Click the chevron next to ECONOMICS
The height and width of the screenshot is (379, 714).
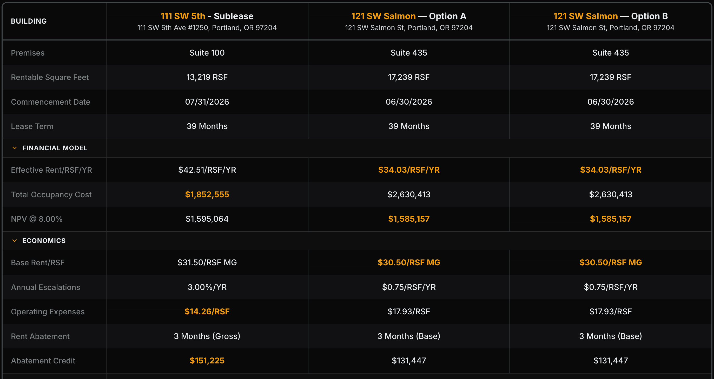tap(14, 240)
